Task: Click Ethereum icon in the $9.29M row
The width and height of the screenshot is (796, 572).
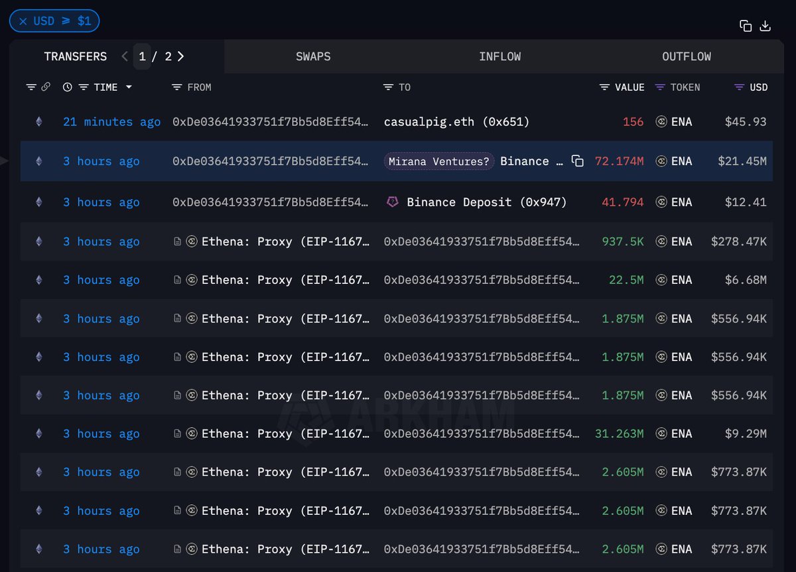Action: click(38, 433)
